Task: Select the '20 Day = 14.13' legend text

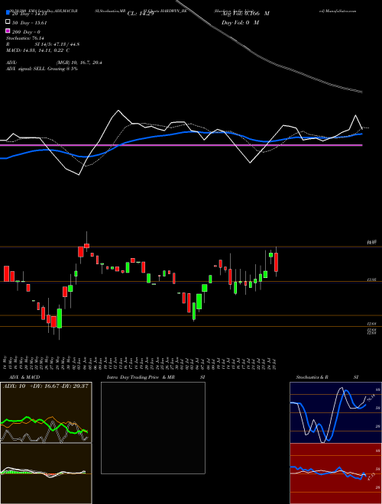Action: (x=30, y=14)
